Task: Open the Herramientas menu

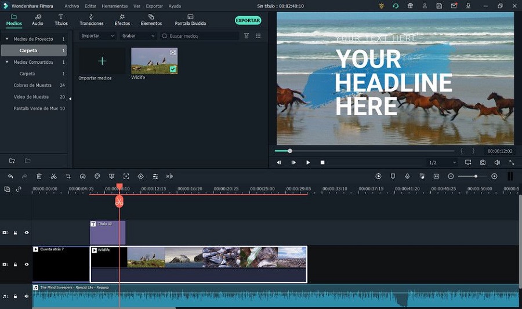Action: tap(114, 6)
